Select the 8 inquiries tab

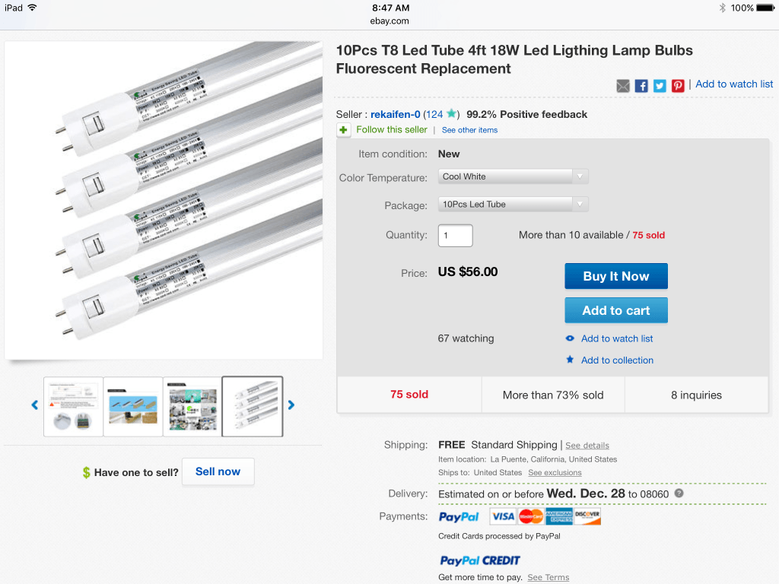[x=696, y=395]
